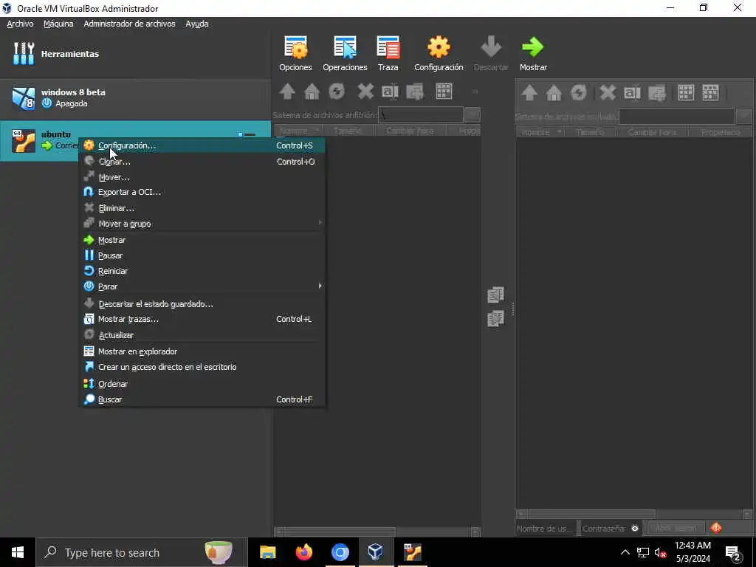Go to home folder in host file panel
Viewport: 756px width, 567px height.
pos(312,91)
